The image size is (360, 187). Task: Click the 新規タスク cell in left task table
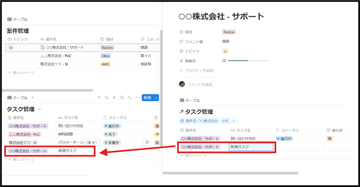coord(67,151)
